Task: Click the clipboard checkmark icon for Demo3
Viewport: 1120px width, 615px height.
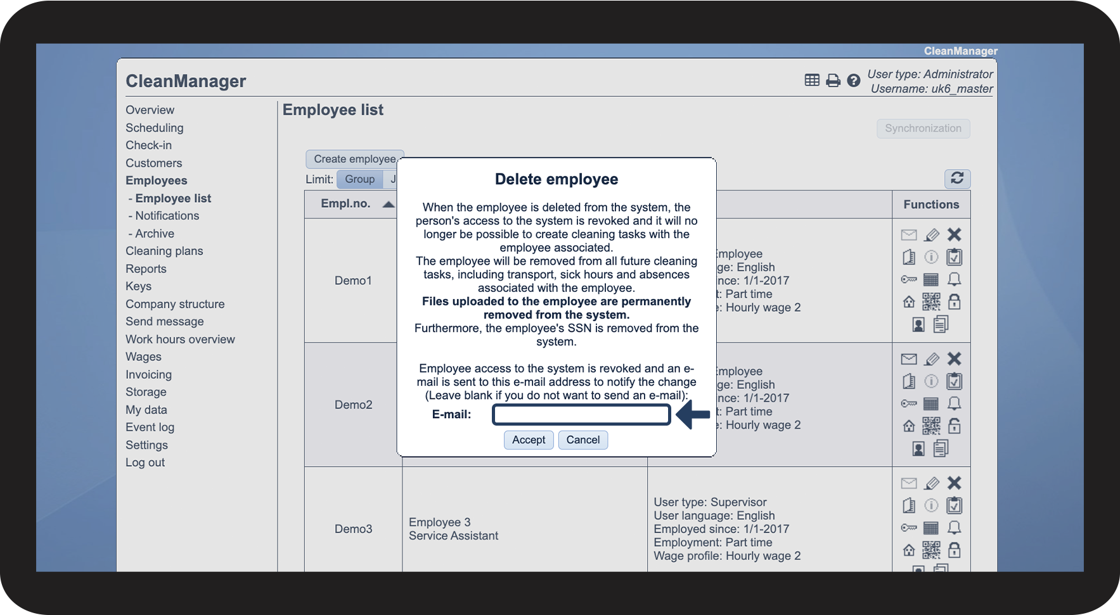Action: tap(954, 505)
